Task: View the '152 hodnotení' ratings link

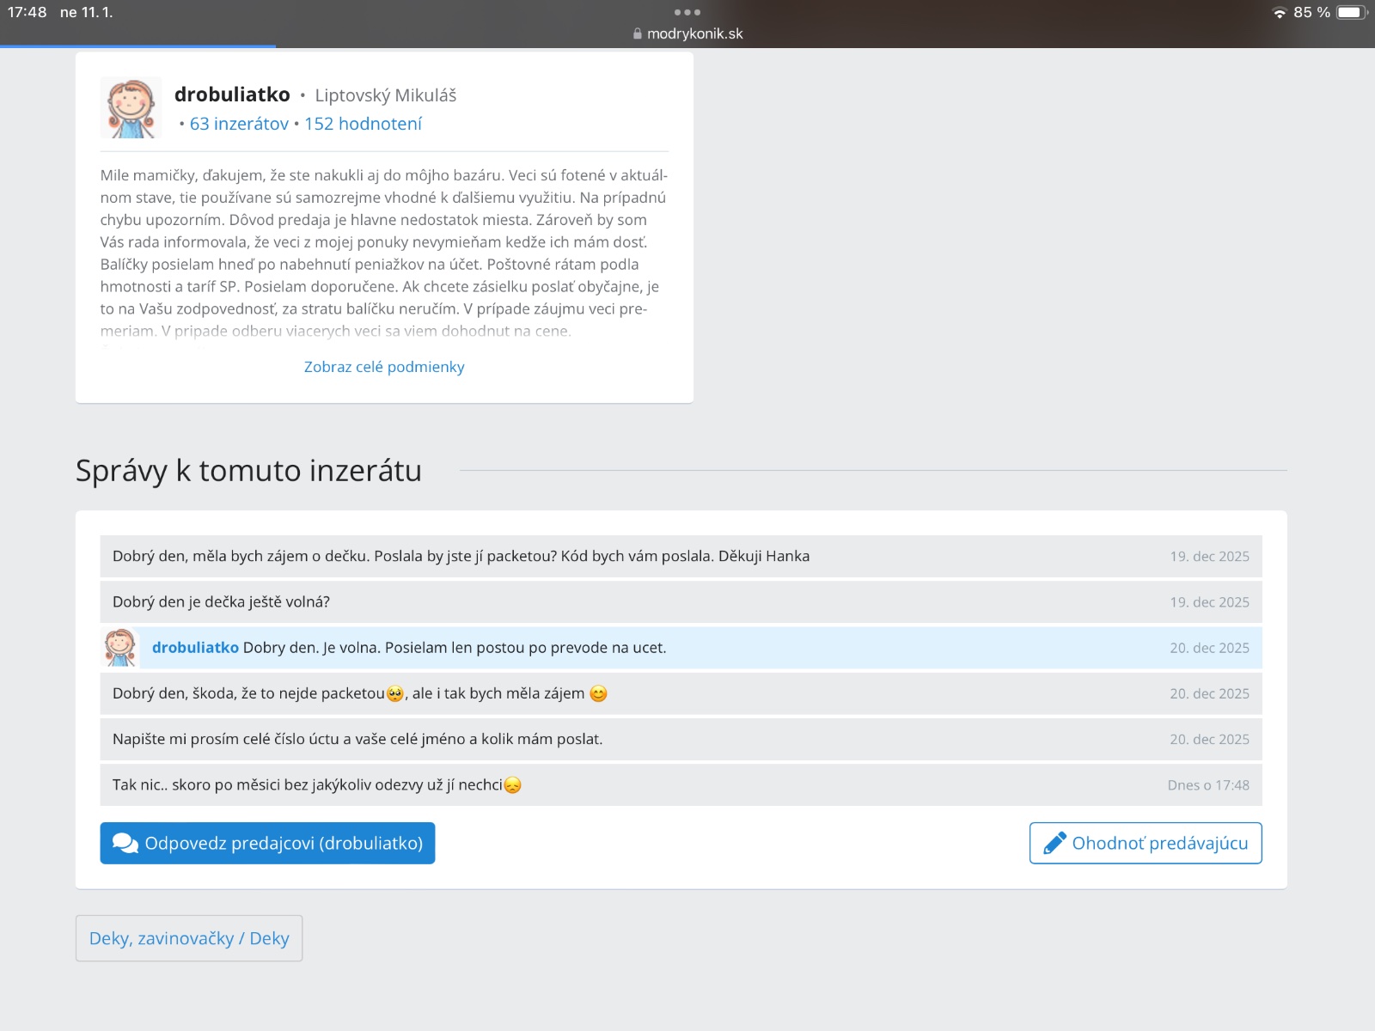Action: (363, 124)
